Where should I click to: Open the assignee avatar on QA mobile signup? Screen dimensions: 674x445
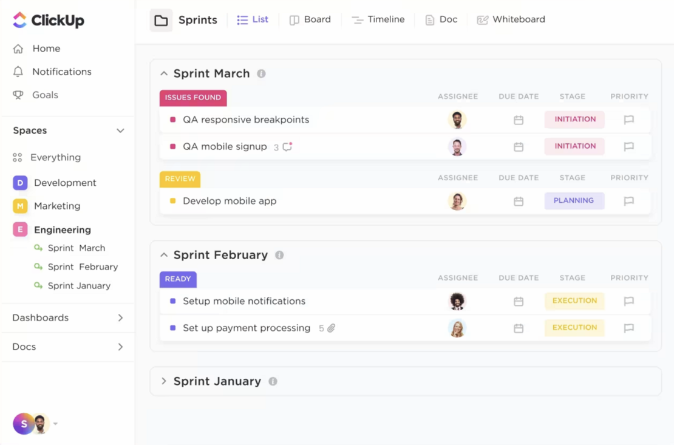(x=457, y=146)
